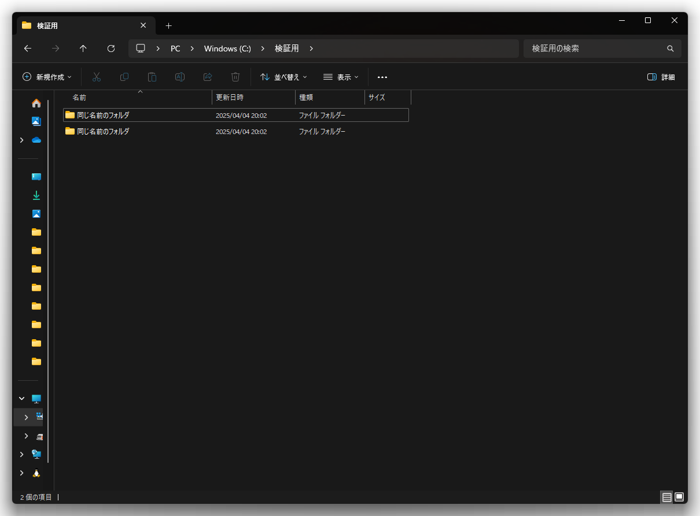Click the Delete trash can icon

point(235,77)
